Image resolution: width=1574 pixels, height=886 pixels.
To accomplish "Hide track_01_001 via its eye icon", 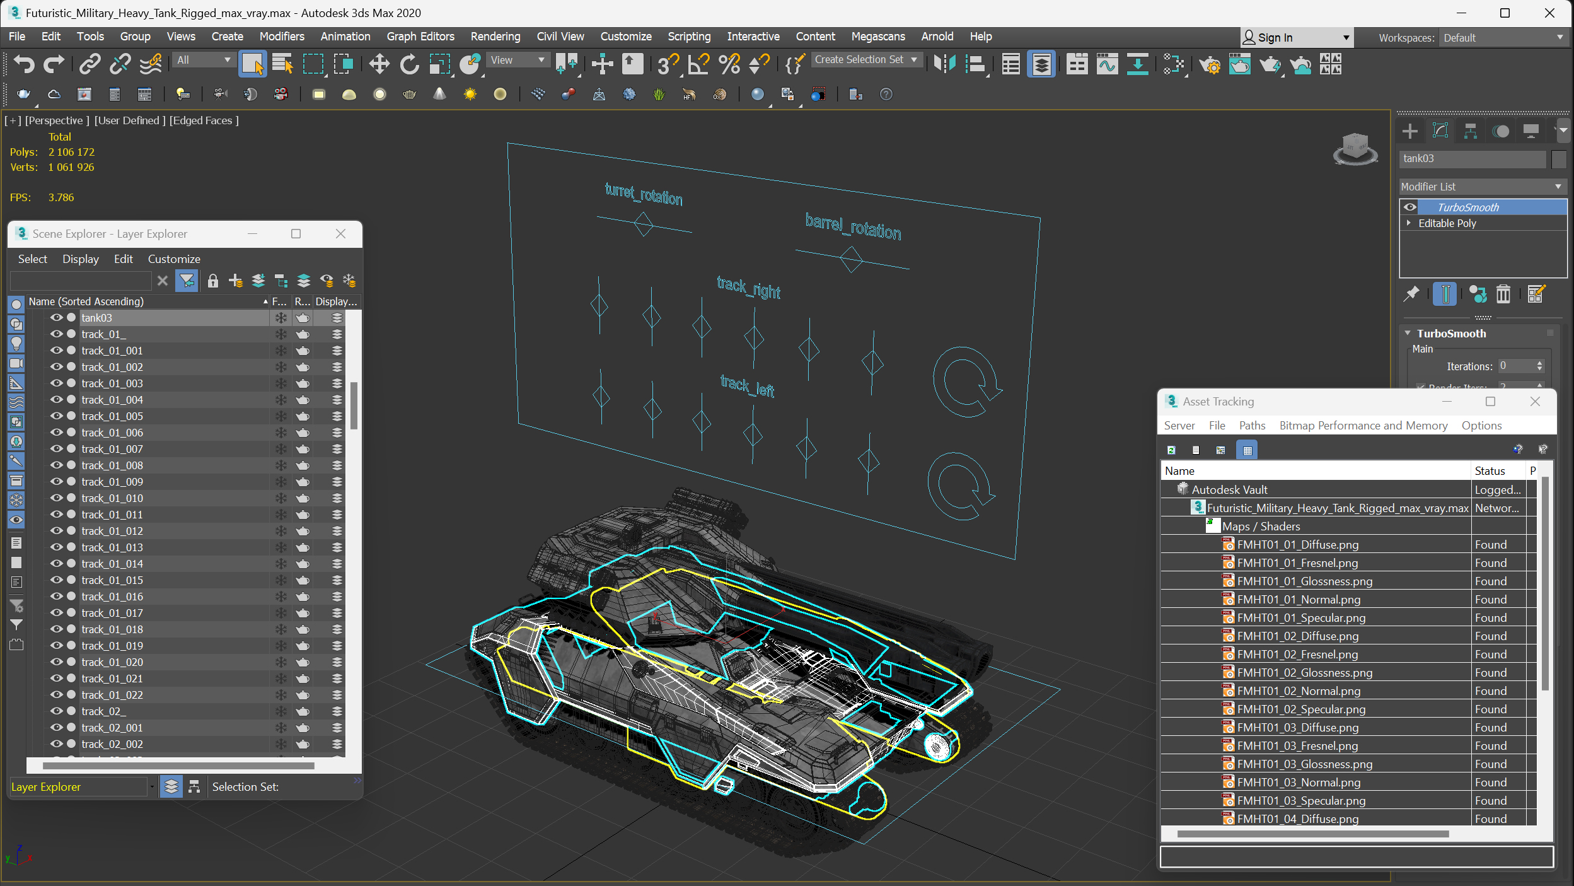I will point(56,350).
